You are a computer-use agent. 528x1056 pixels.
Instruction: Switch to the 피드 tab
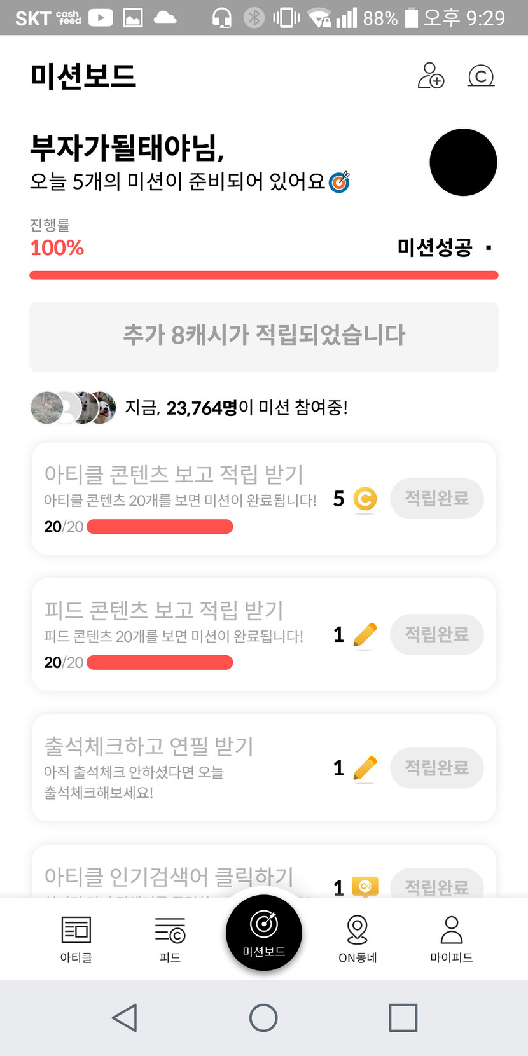[170, 939]
